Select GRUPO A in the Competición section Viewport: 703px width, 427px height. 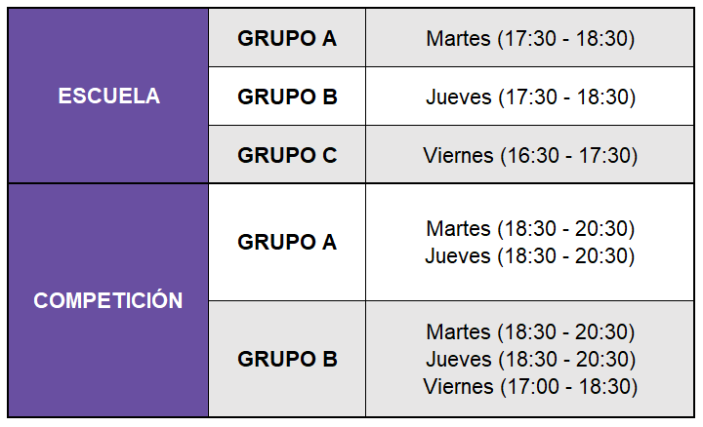tap(287, 242)
